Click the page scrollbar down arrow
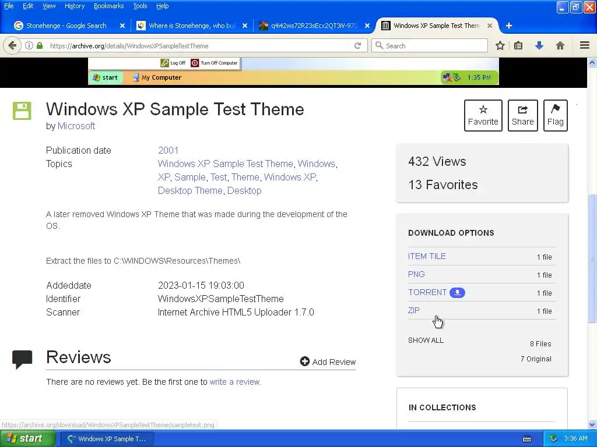The image size is (597, 447). click(592, 424)
